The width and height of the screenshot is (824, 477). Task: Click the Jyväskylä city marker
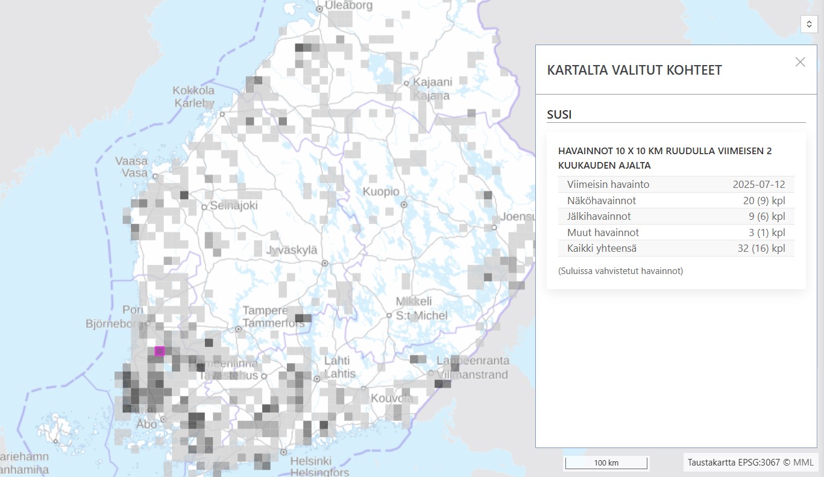[x=325, y=263]
